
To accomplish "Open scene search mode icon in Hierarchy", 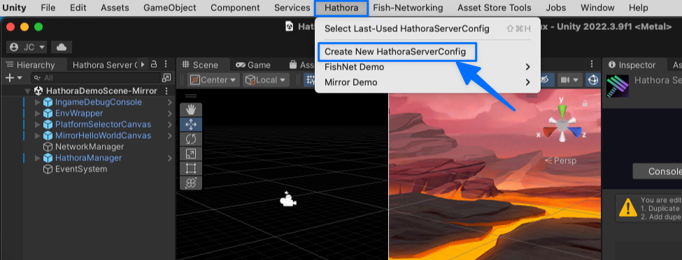I will point(166,78).
